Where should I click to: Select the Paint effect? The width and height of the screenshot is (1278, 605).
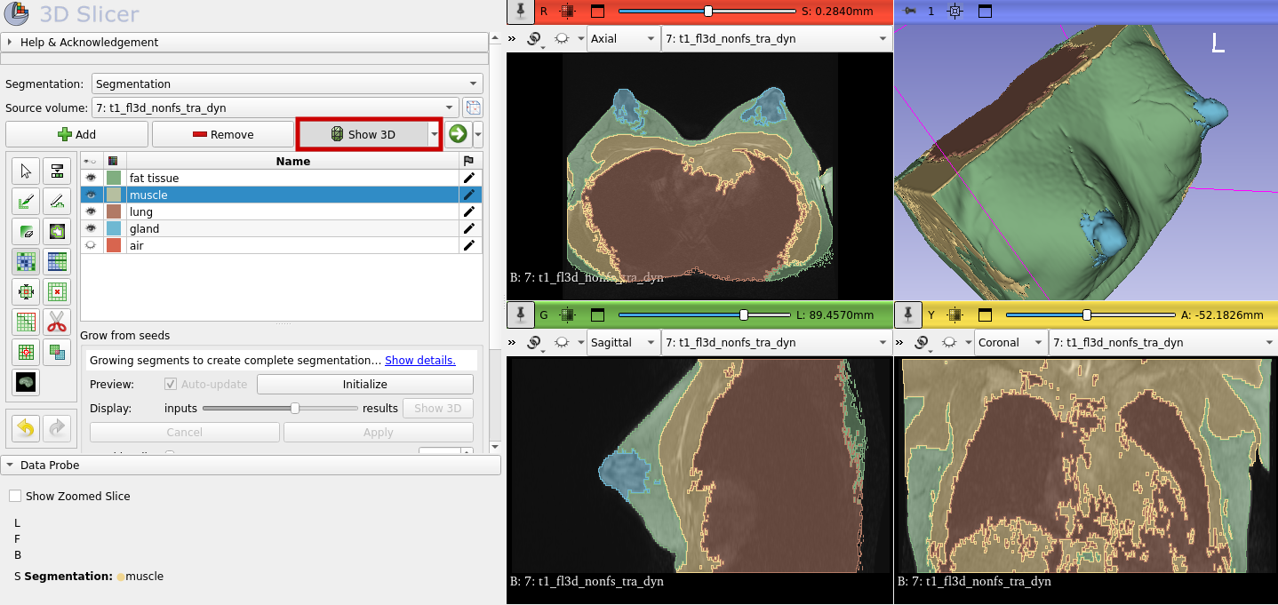tap(26, 201)
